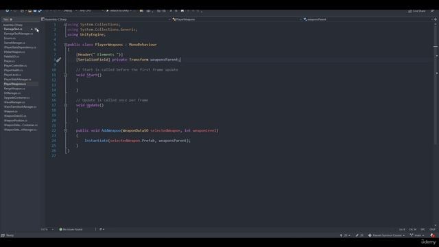The image size is (439, 247).
Task: Click the Ready status bar icon
Action: [3, 235]
